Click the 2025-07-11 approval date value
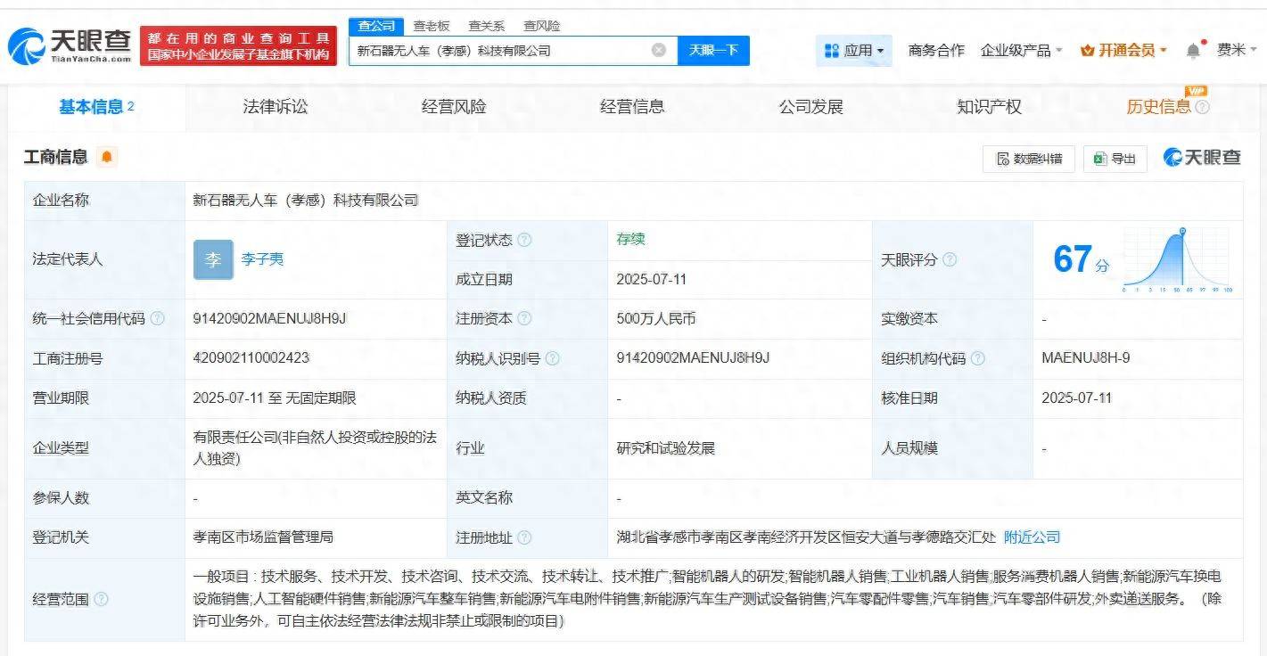 point(1077,398)
